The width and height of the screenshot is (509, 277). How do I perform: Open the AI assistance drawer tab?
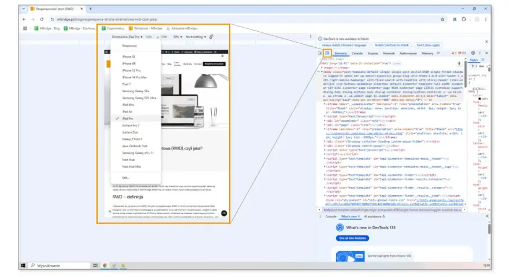pyautogui.click(x=374, y=216)
